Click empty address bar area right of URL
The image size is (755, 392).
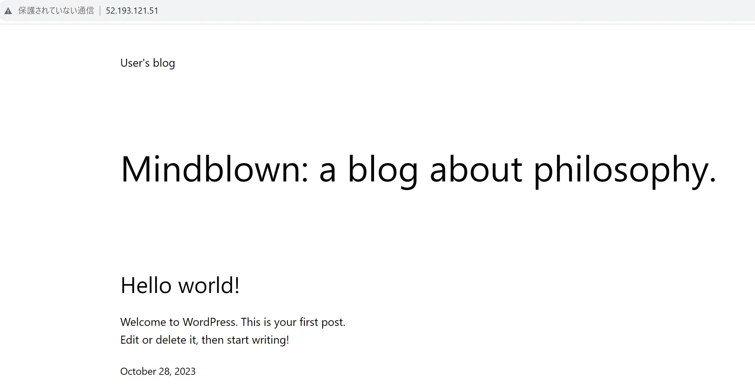[x=445, y=11]
